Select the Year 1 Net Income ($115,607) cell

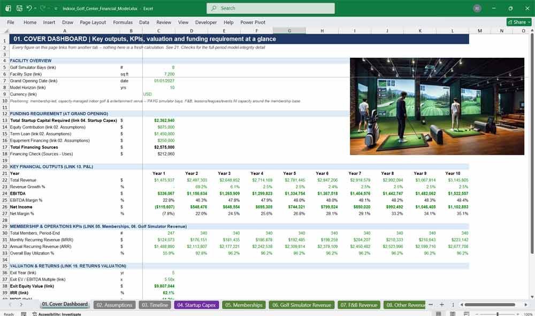tap(159, 206)
